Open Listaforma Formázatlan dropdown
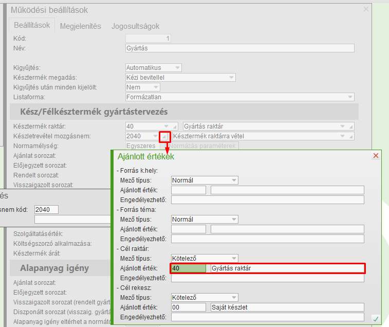This screenshot has height=327, width=389. click(350, 97)
